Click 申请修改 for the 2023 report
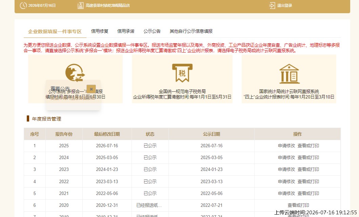The height and width of the screenshot is (217, 359). (286, 170)
